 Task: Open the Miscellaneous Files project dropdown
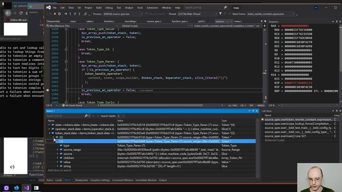pyautogui.click(x=82, y=26)
